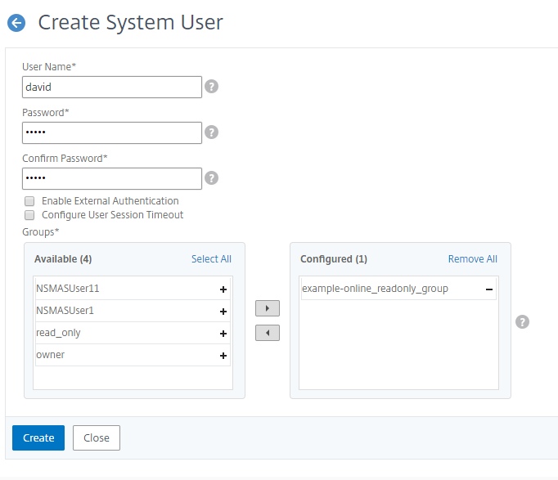Enable External Authentication checkbox
Image resolution: width=558 pixels, height=480 pixels.
pyautogui.click(x=29, y=201)
